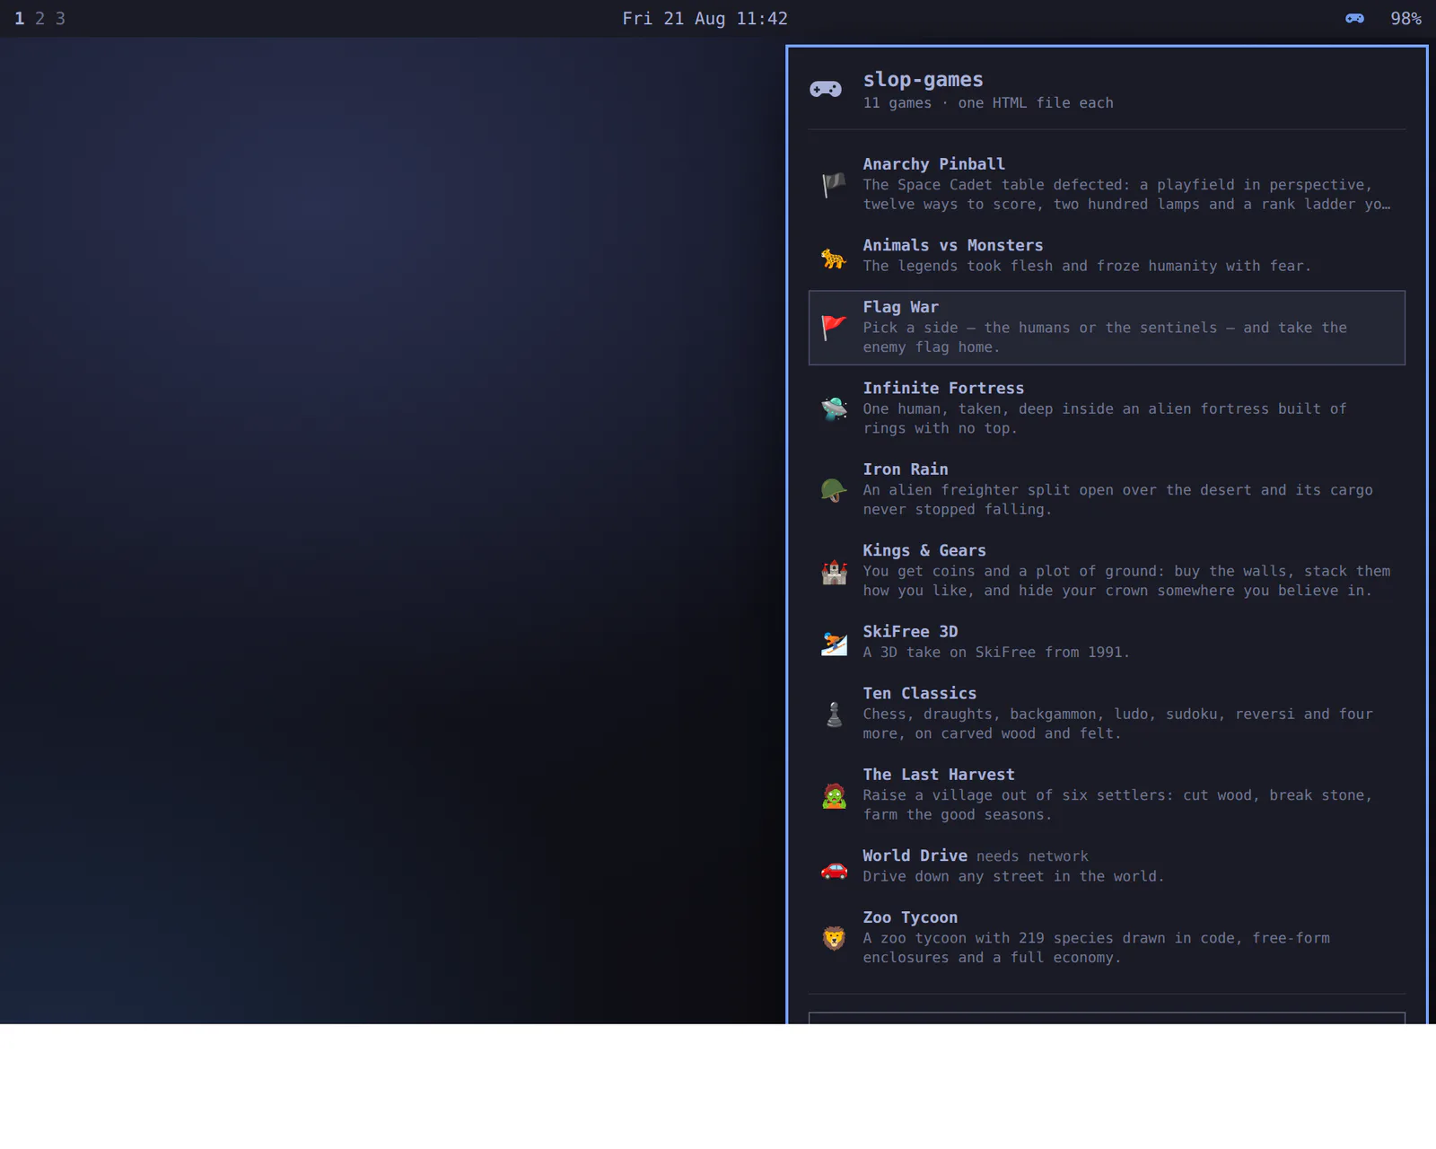Switch to workspace 2
Screen dimensions: 1436x1149
point(39,18)
